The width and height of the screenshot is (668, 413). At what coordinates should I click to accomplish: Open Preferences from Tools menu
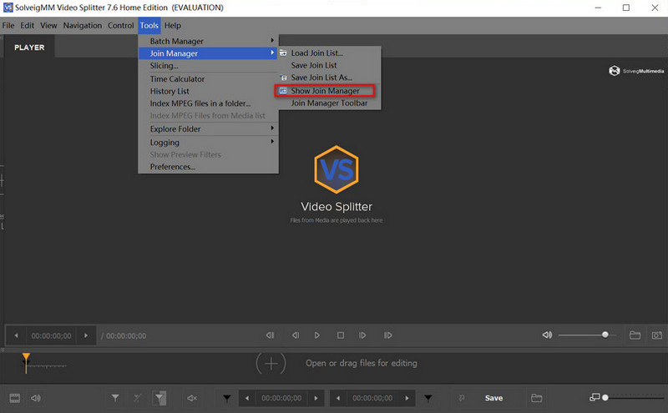[x=173, y=167]
